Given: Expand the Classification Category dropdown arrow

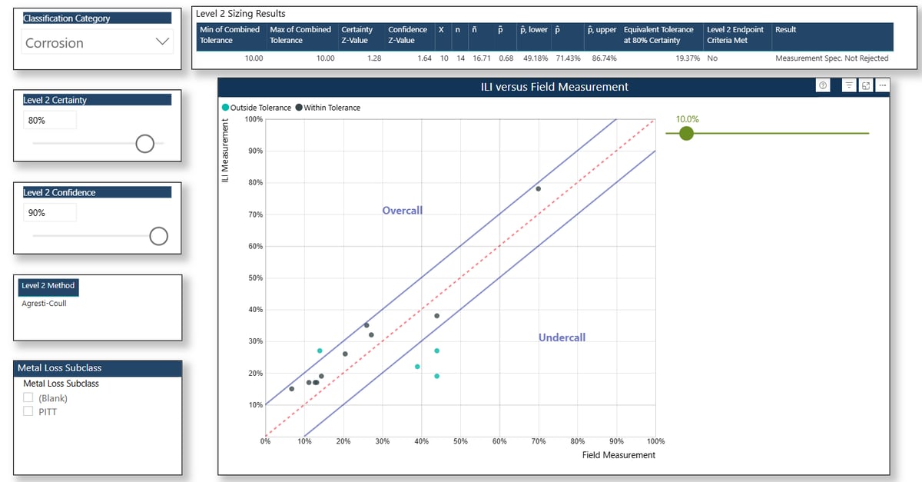Looking at the screenshot, I should (162, 43).
